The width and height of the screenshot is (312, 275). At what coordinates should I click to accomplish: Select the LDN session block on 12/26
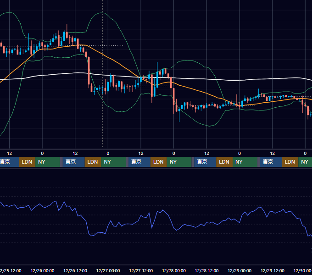coord(93,162)
